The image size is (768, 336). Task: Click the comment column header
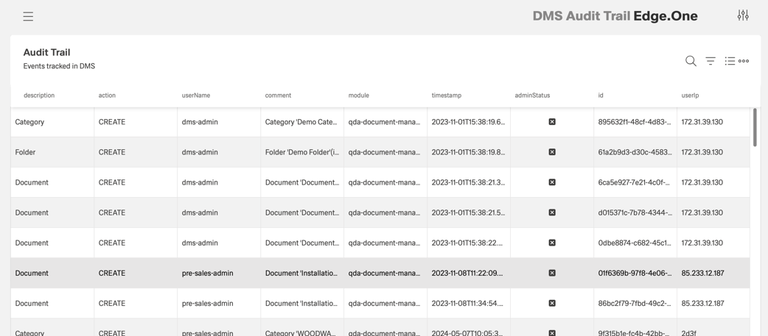pos(278,96)
